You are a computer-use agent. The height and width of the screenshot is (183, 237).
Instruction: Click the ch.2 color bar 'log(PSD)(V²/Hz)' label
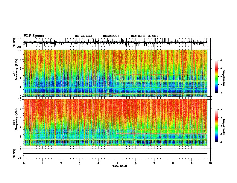224,127
